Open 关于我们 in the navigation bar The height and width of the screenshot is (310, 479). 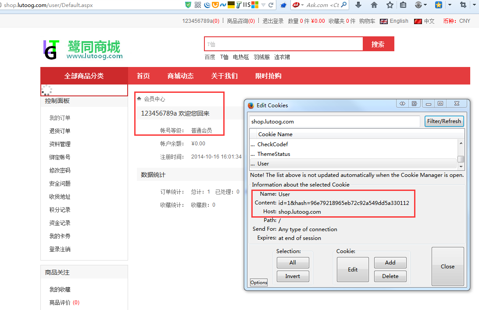(224, 76)
